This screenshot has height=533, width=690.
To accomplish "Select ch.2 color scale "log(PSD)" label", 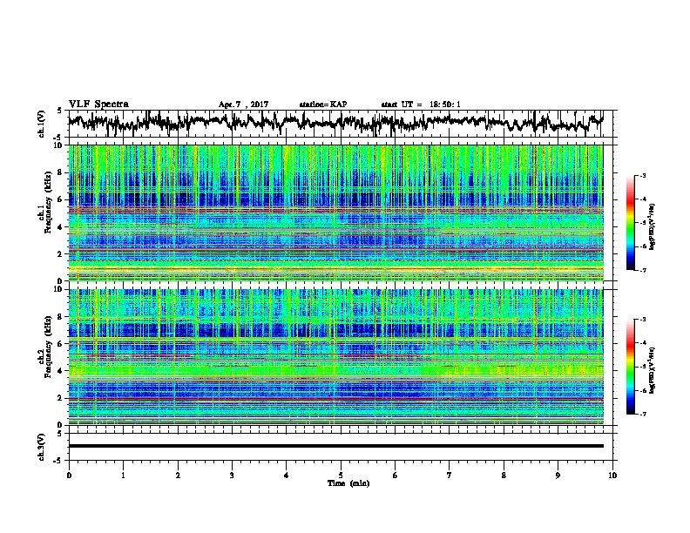I will pos(653,369).
